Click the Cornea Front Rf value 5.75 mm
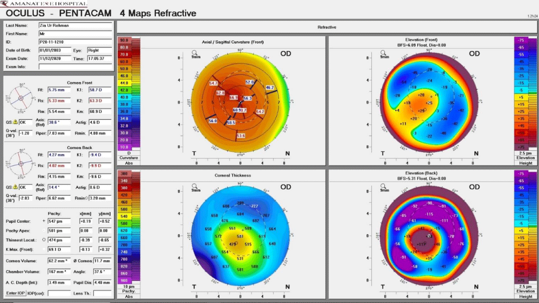This screenshot has width=539, height=303. coord(59,91)
